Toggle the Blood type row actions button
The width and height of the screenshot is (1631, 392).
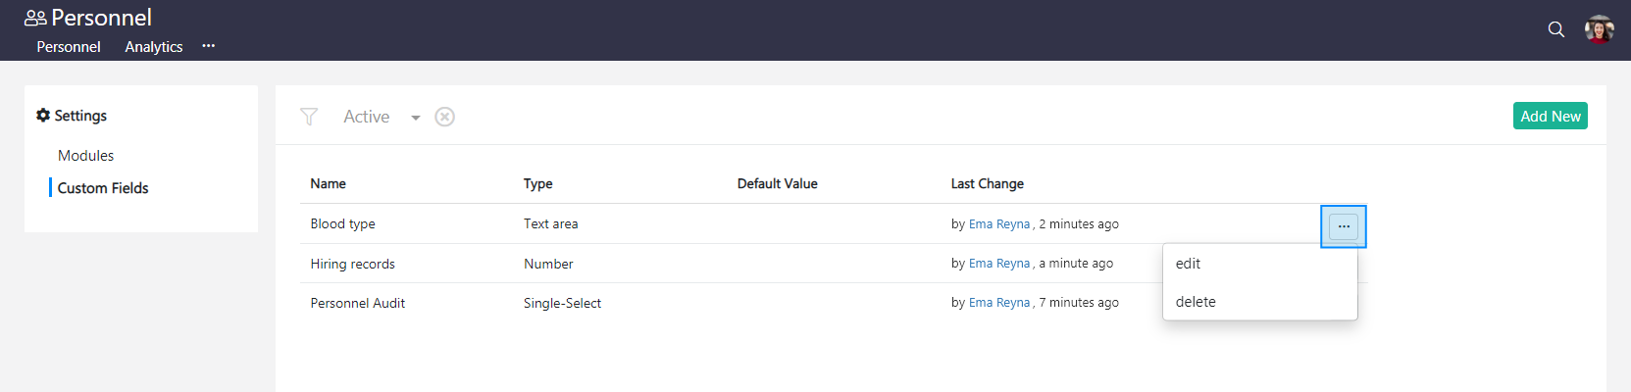pos(1343,226)
